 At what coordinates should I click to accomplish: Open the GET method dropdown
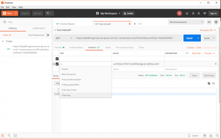click(x=64, y=38)
